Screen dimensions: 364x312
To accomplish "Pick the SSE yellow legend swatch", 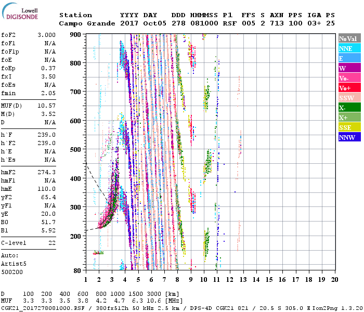I will click(349, 127).
